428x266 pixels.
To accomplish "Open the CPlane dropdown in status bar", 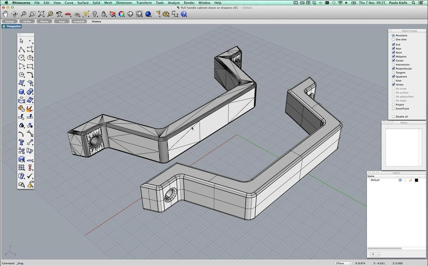I will (344, 263).
